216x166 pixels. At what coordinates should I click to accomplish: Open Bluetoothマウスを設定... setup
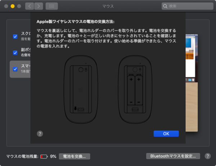(173, 156)
